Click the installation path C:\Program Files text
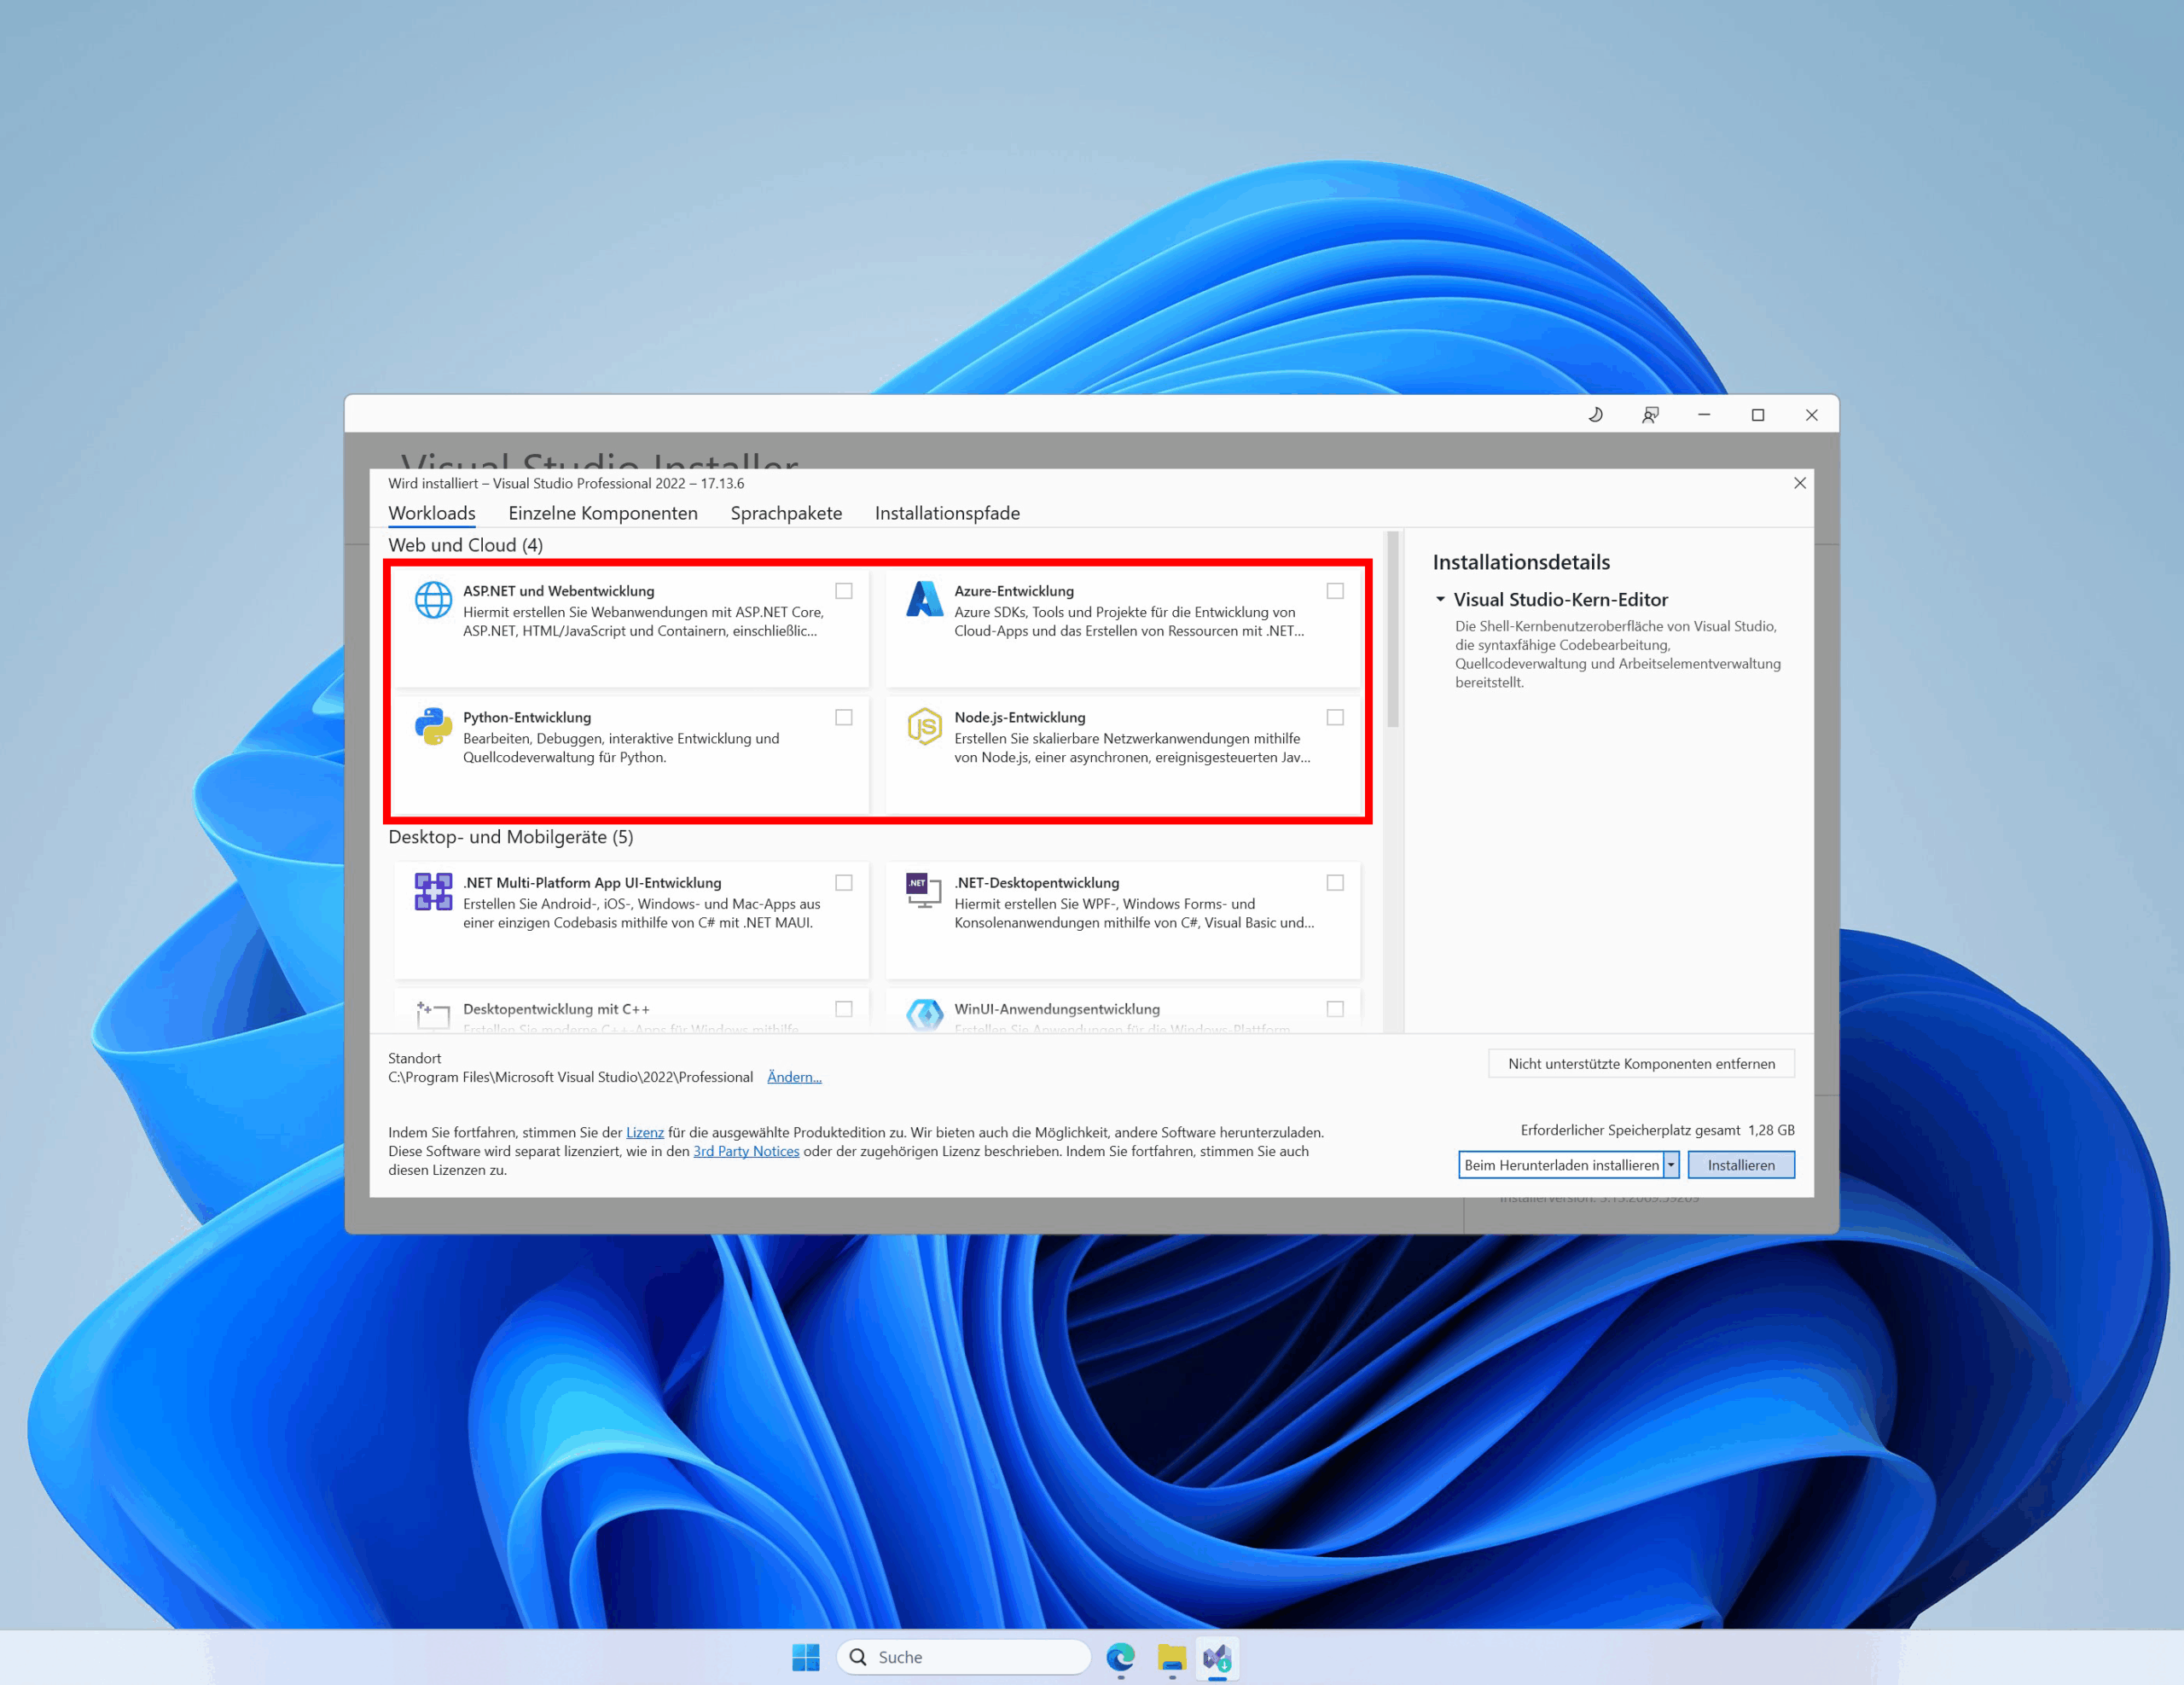The width and height of the screenshot is (2184, 1685). pos(570,1077)
